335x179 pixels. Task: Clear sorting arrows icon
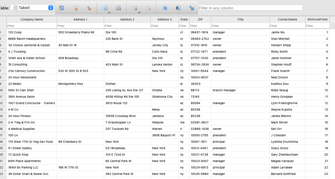pyautogui.click(x=89, y=8)
